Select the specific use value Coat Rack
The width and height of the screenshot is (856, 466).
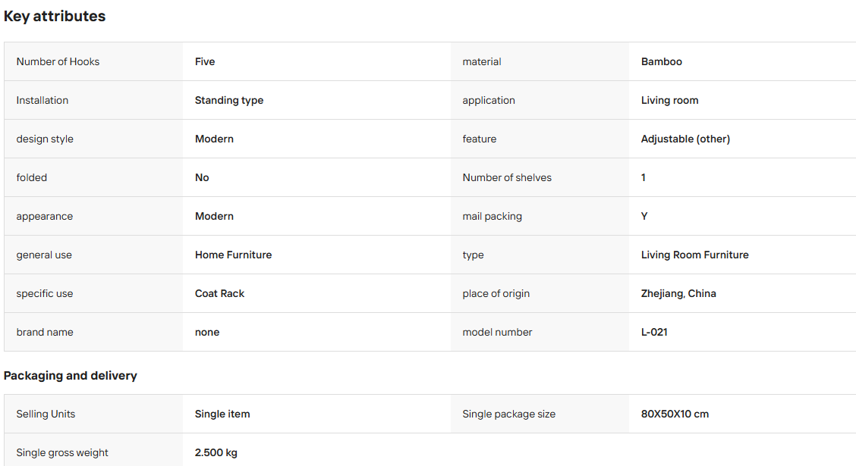pos(219,294)
